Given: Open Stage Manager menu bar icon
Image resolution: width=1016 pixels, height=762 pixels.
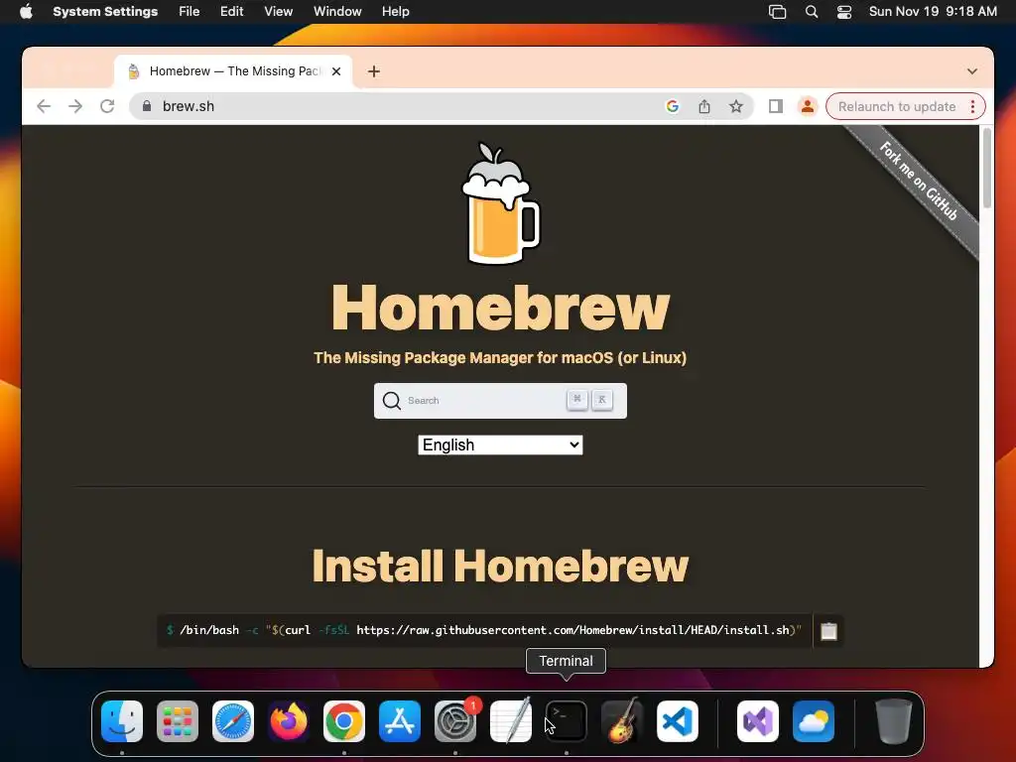Looking at the screenshot, I should pos(778,12).
